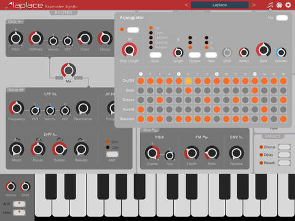295x221 pixels.
Task: Disable Staccato on step 16
Action: [283, 119]
